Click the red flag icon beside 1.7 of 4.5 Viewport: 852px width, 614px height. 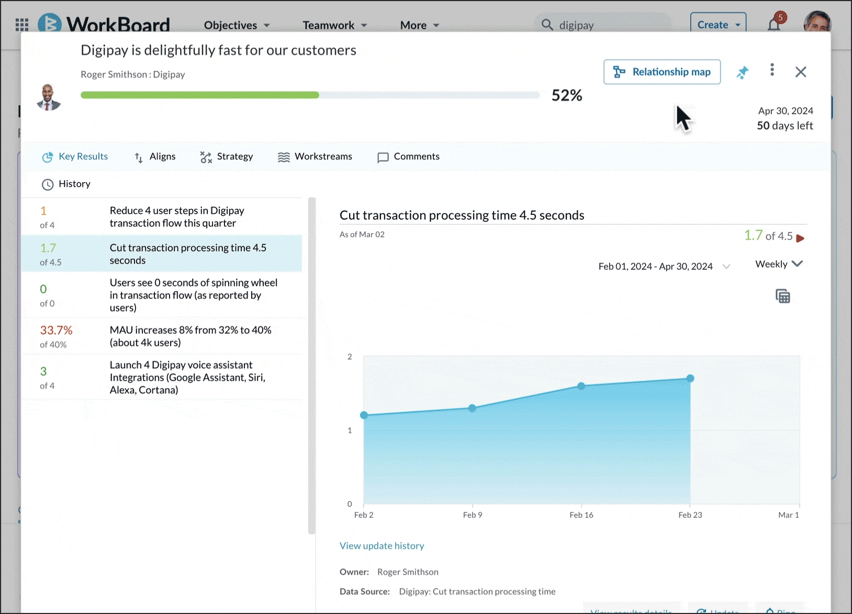pyautogui.click(x=800, y=238)
